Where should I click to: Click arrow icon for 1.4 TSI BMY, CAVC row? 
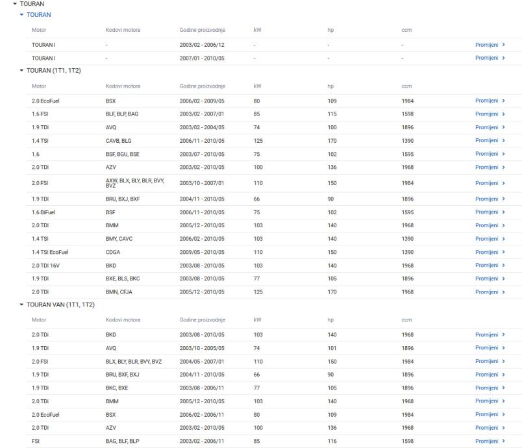click(x=504, y=239)
